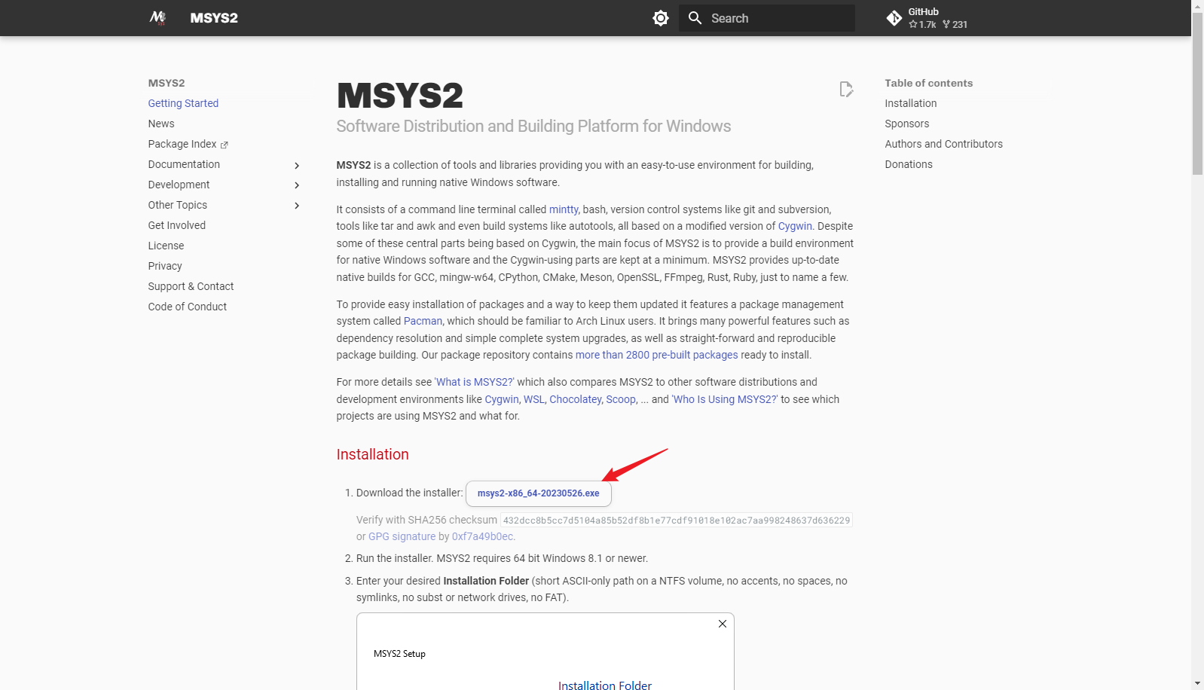Image resolution: width=1204 pixels, height=690 pixels.
Task: Click the search magnifier icon
Action: [695, 18]
